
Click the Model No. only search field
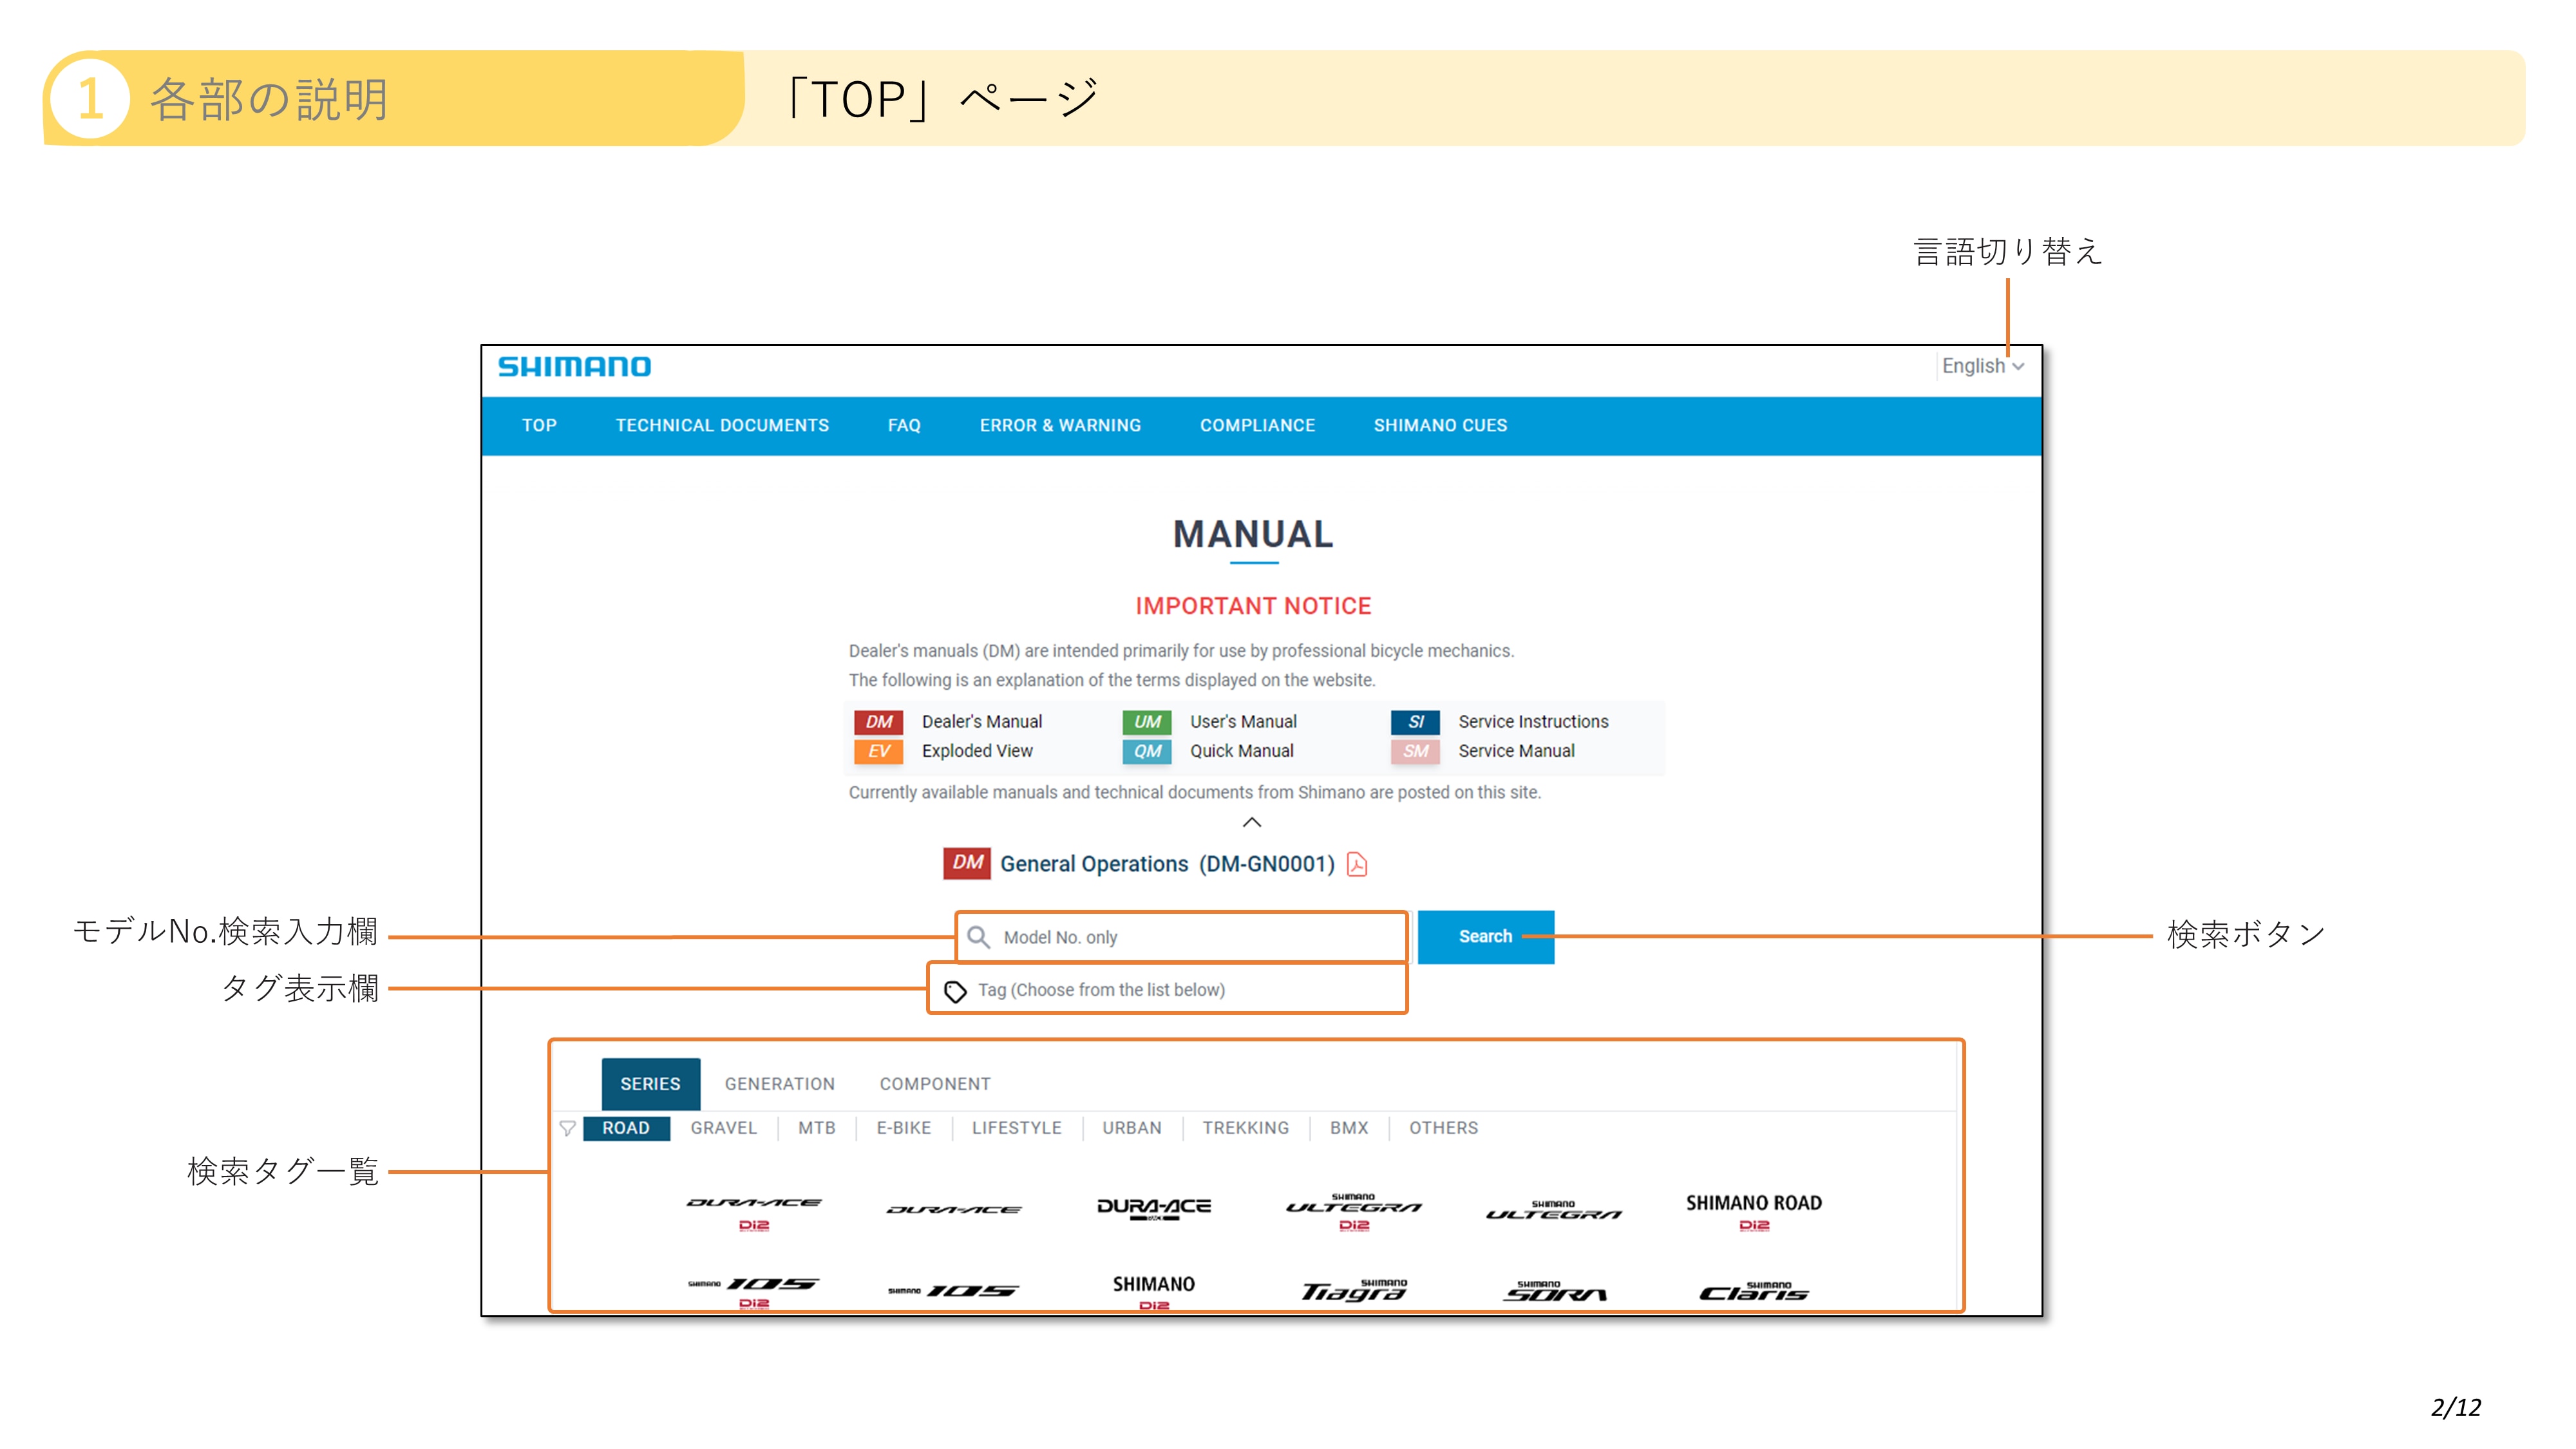click(x=1182, y=937)
